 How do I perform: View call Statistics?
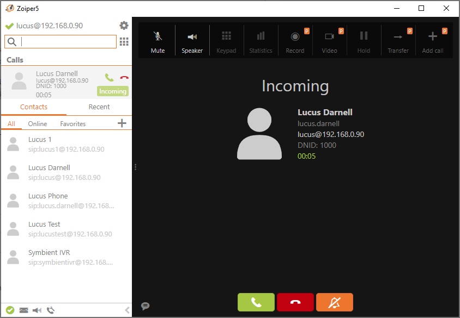pos(261,39)
